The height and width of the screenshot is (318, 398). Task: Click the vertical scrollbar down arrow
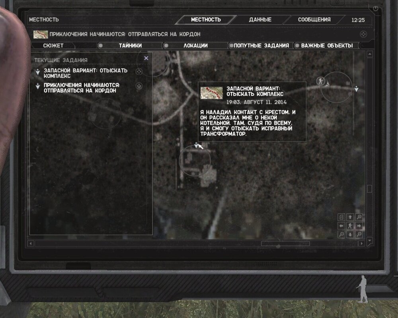370,240
